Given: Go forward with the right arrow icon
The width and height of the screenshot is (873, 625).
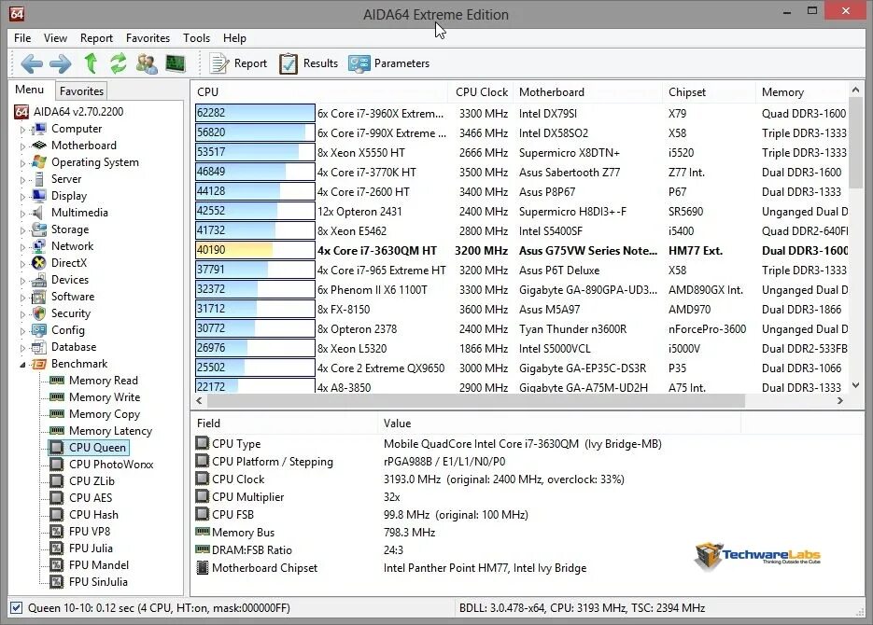Looking at the screenshot, I should [60, 63].
